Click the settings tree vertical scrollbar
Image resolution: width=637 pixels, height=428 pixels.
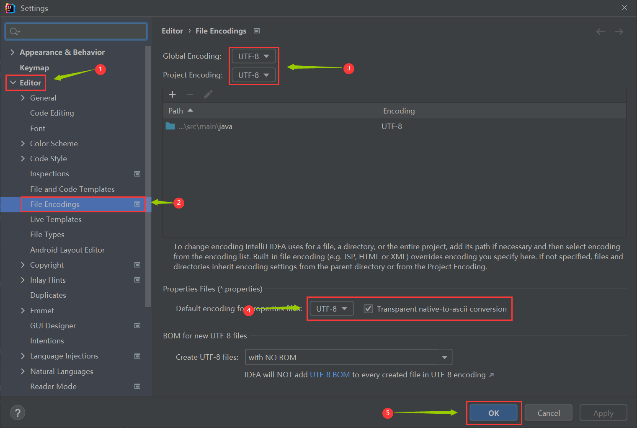coord(148,176)
